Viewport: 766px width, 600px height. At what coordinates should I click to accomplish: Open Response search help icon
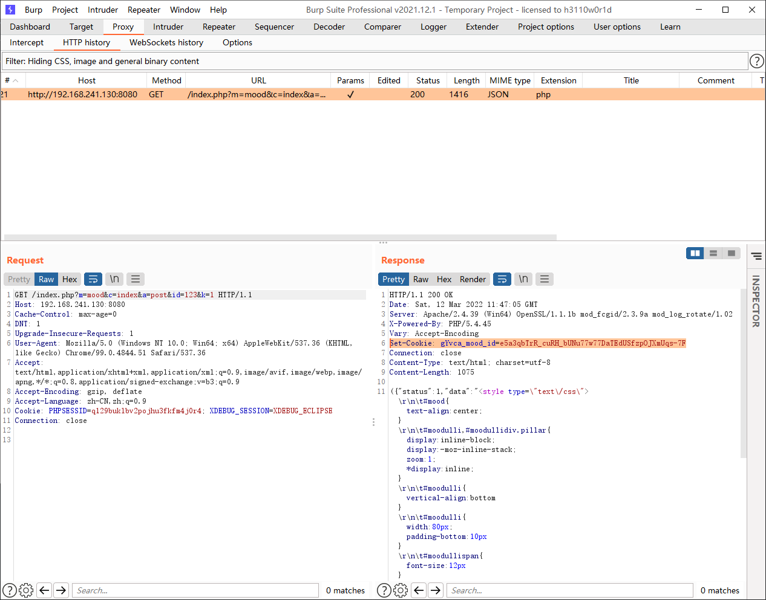pos(384,590)
